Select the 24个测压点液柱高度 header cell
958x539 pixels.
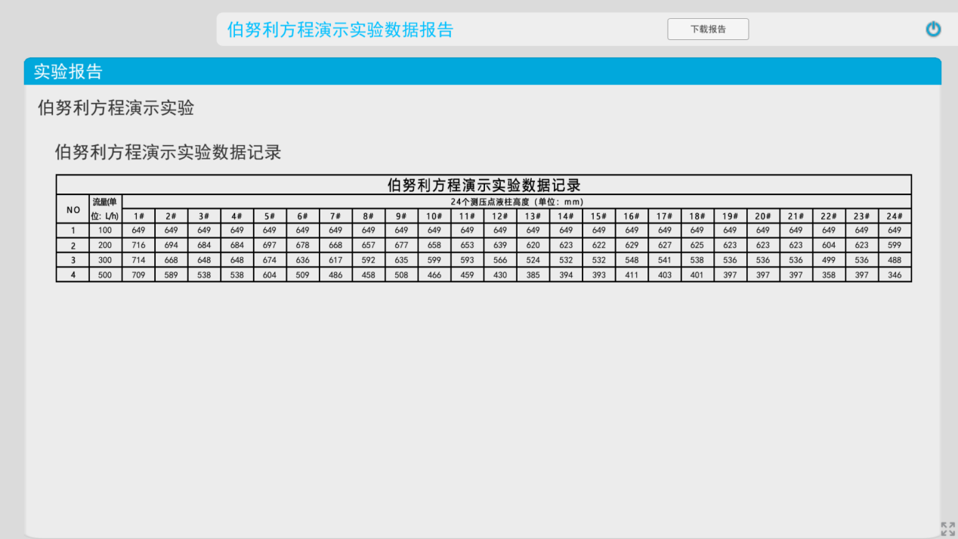coord(517,202)
